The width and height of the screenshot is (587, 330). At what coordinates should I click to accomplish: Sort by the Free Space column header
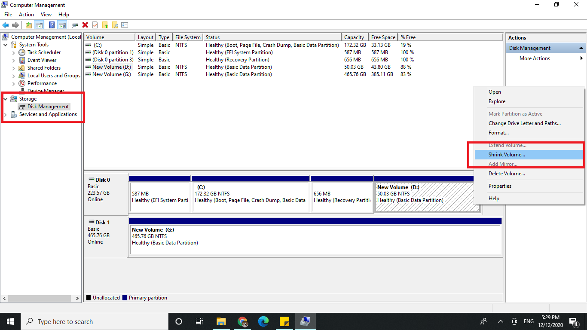click(384, 37)
